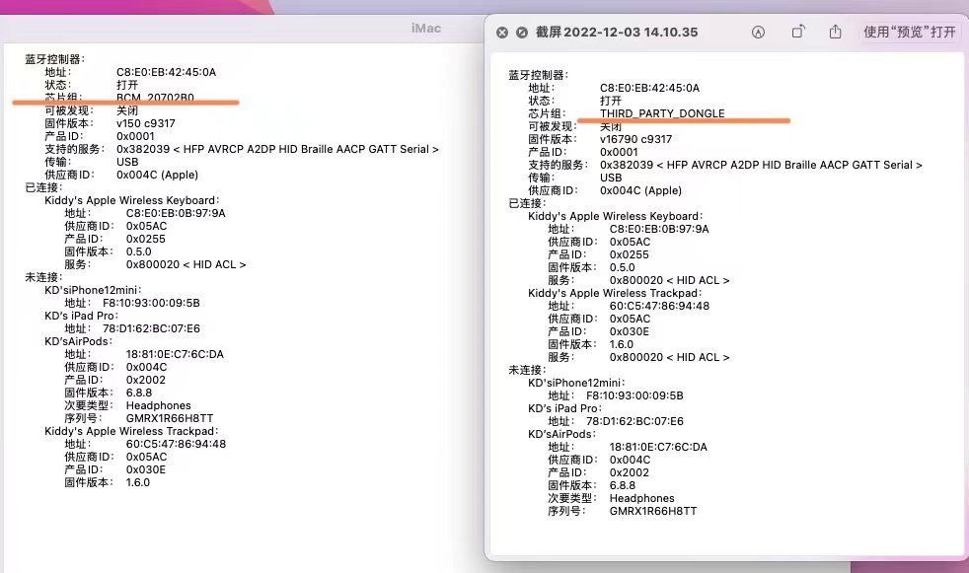Select supported services '0x382039' line in iMac window
This screenshot has height=573, width=969.
click(x=277, y=150)
